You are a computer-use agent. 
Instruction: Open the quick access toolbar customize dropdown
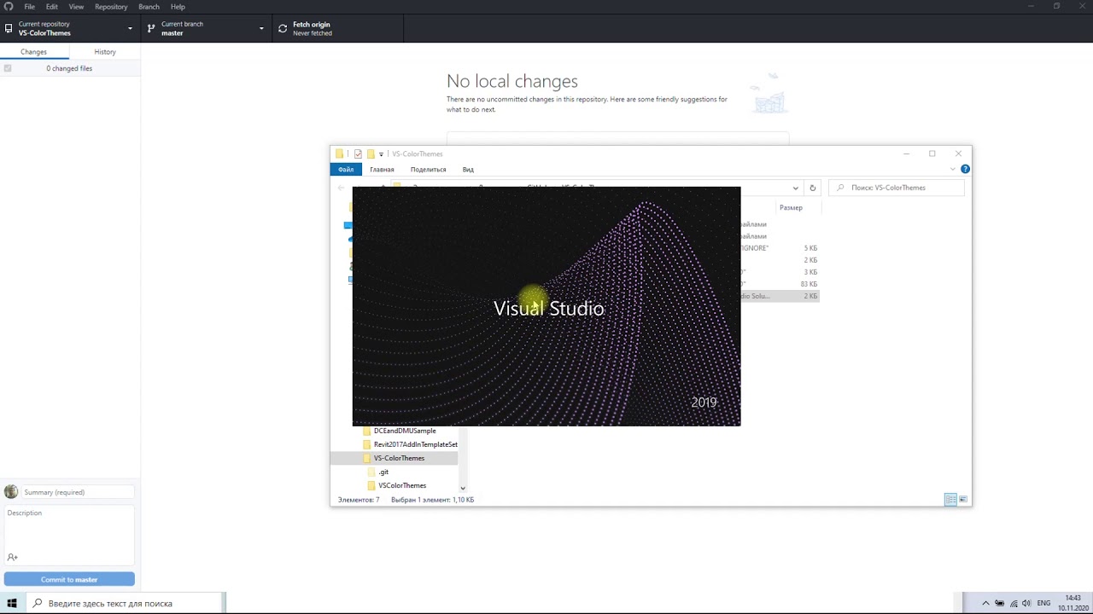(x=381, y=154)
